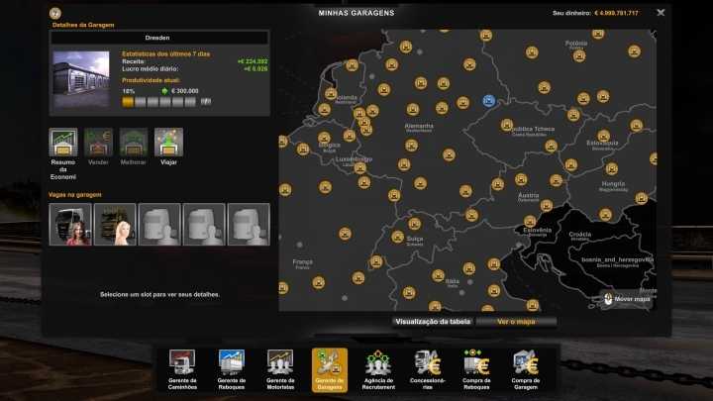Open Agência de Recrutamento
Image resolution: width=713 pixels, height=401 pixels.
[378, 369]
